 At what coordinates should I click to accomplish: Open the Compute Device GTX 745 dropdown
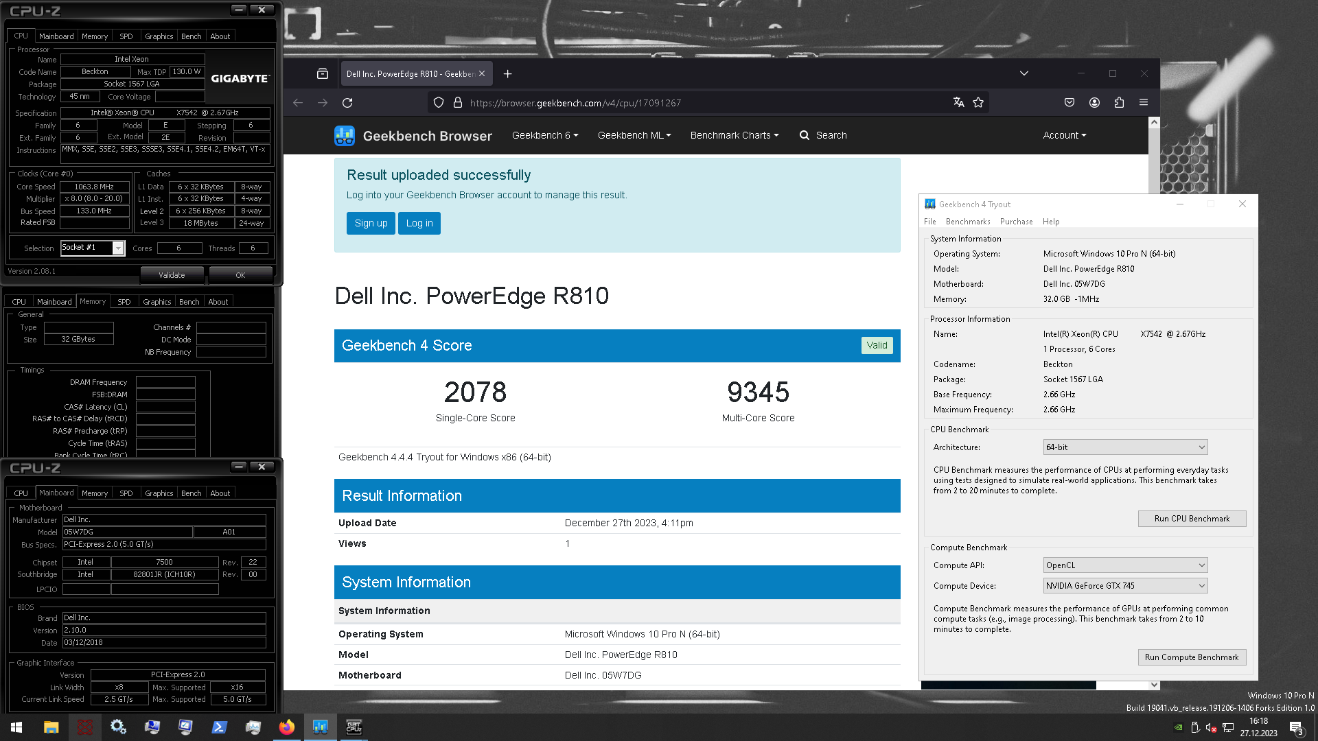1125,586
